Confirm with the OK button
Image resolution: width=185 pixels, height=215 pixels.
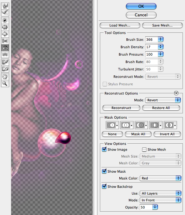coord(141,6)
